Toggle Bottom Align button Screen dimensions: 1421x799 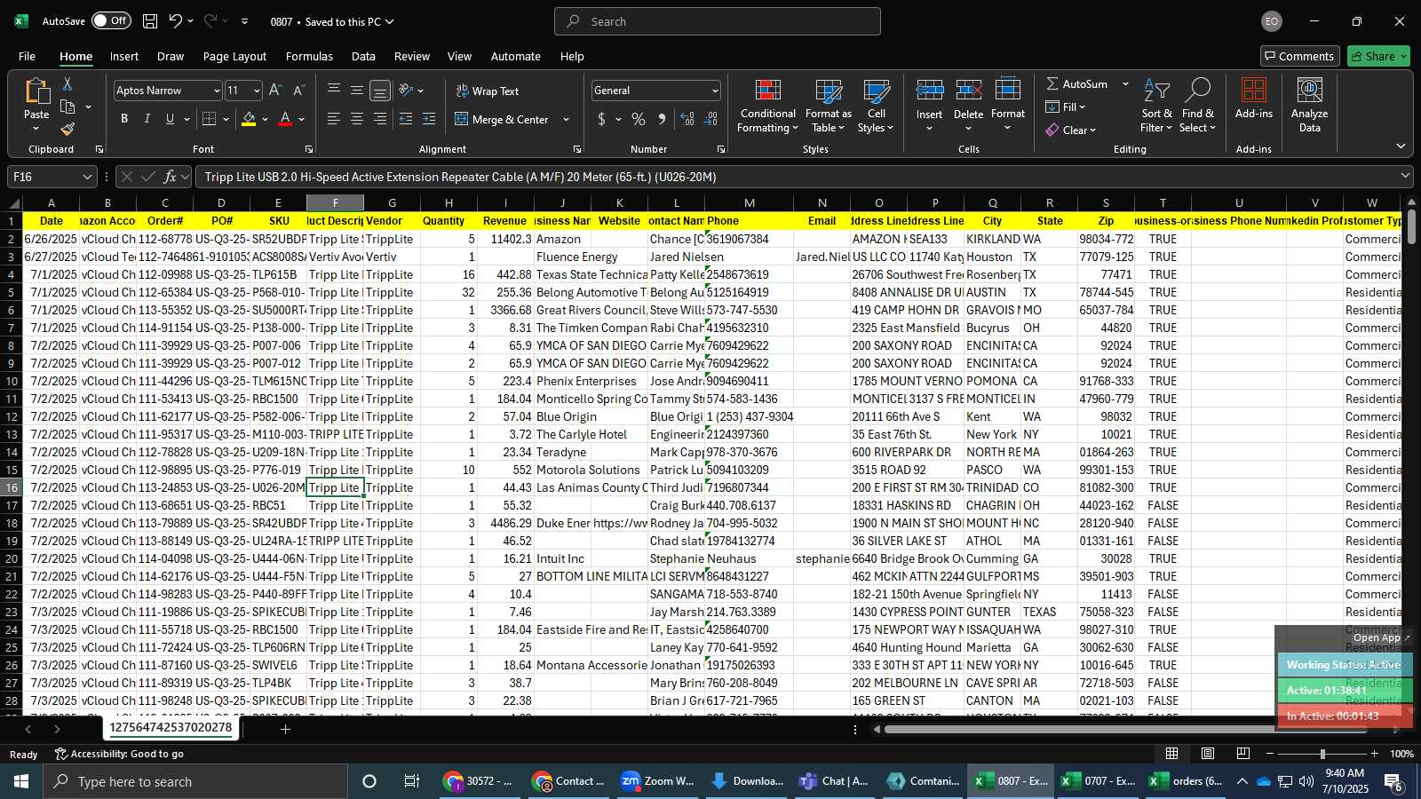380,91
